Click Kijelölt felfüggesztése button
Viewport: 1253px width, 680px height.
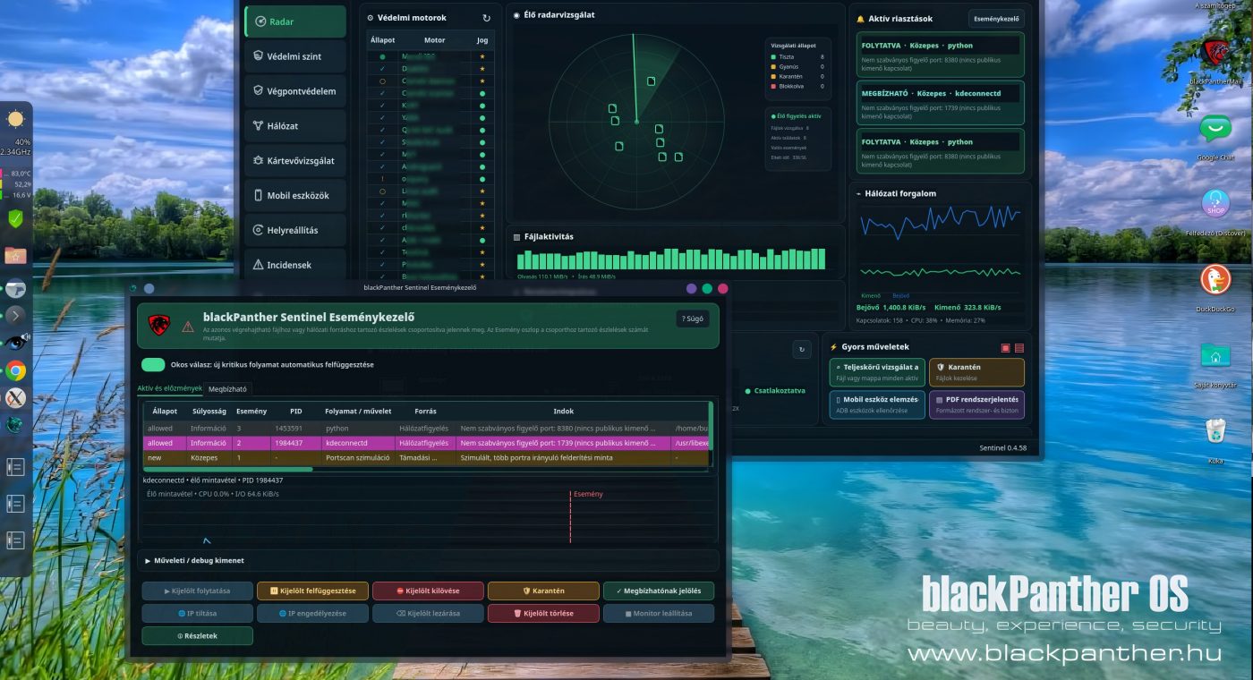pyautogui.click(x=313, y=591)
